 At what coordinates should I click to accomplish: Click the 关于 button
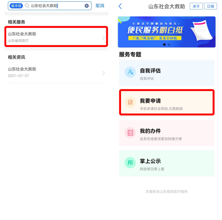pyautogui.click(x=196, y=6)
